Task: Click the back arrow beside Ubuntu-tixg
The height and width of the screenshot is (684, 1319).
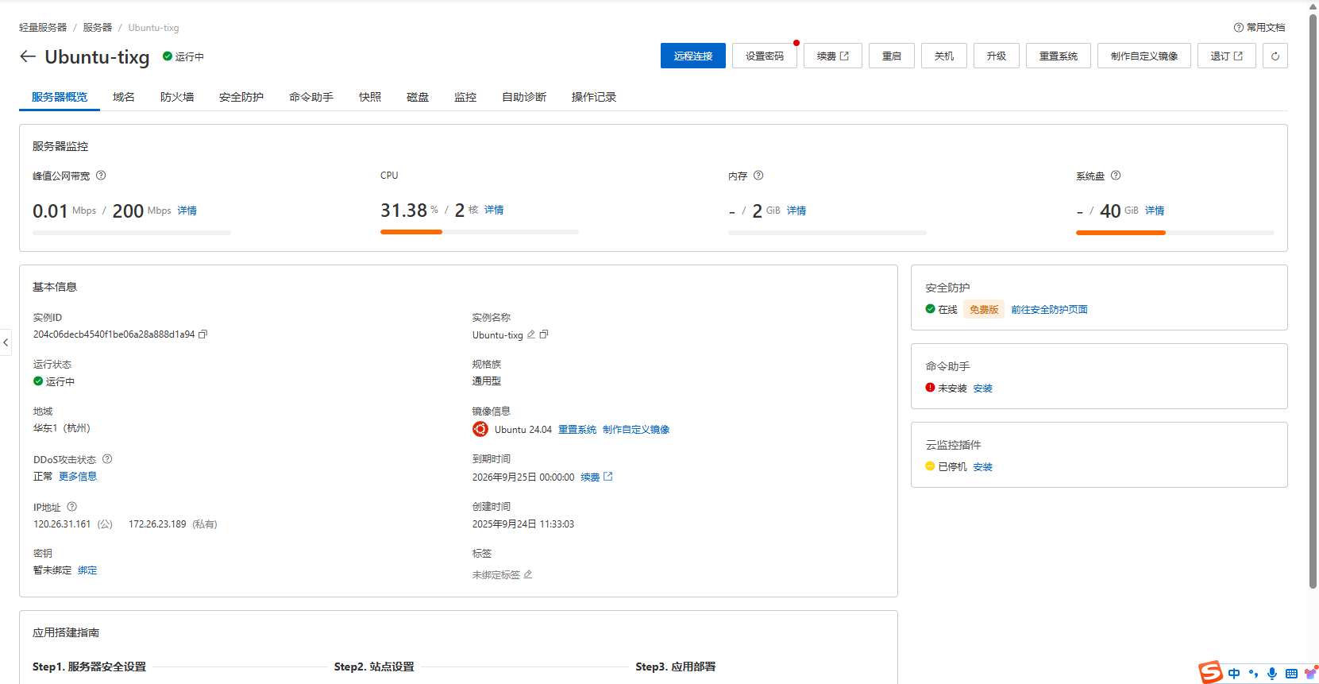Action: click(x=28, y=56)
